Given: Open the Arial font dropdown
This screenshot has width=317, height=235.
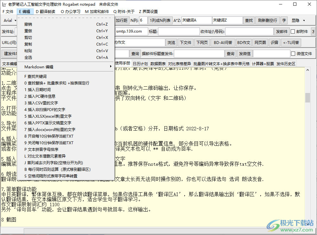Looking at the screenshot, I should point(10,20).
